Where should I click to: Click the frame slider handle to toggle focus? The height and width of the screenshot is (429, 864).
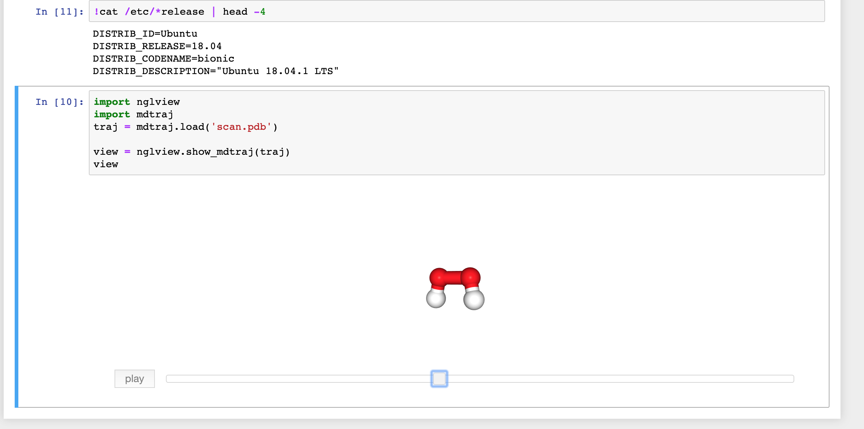439,378
